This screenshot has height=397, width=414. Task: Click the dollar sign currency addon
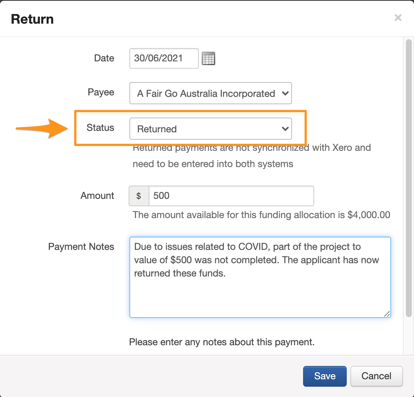click(139, 196)
